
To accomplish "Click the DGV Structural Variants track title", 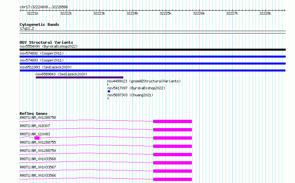I will point(46,42).
